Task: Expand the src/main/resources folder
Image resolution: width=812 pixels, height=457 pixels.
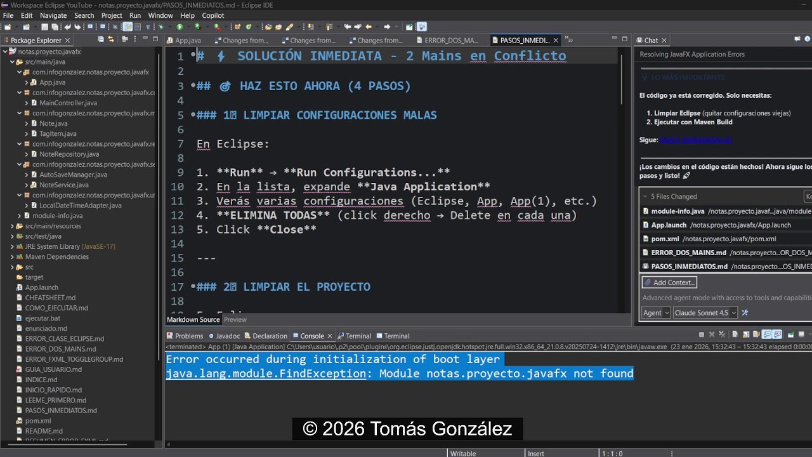Action: (x=12, y=226)
